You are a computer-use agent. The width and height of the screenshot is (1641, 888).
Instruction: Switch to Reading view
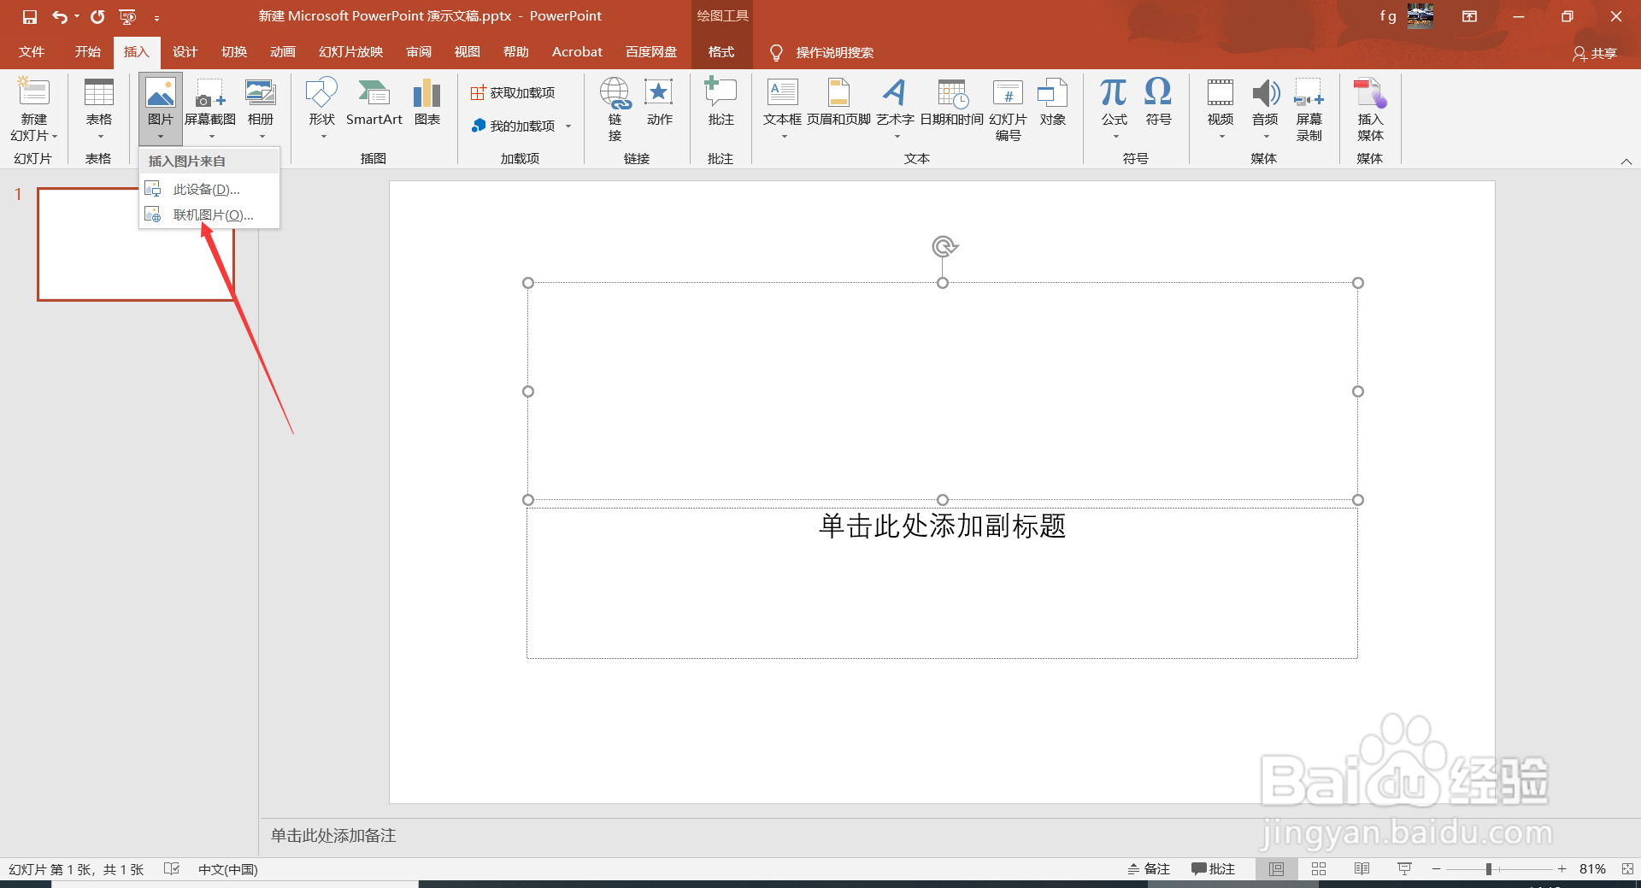coord(1362,869)
